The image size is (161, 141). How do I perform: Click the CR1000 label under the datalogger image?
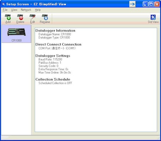17,40
